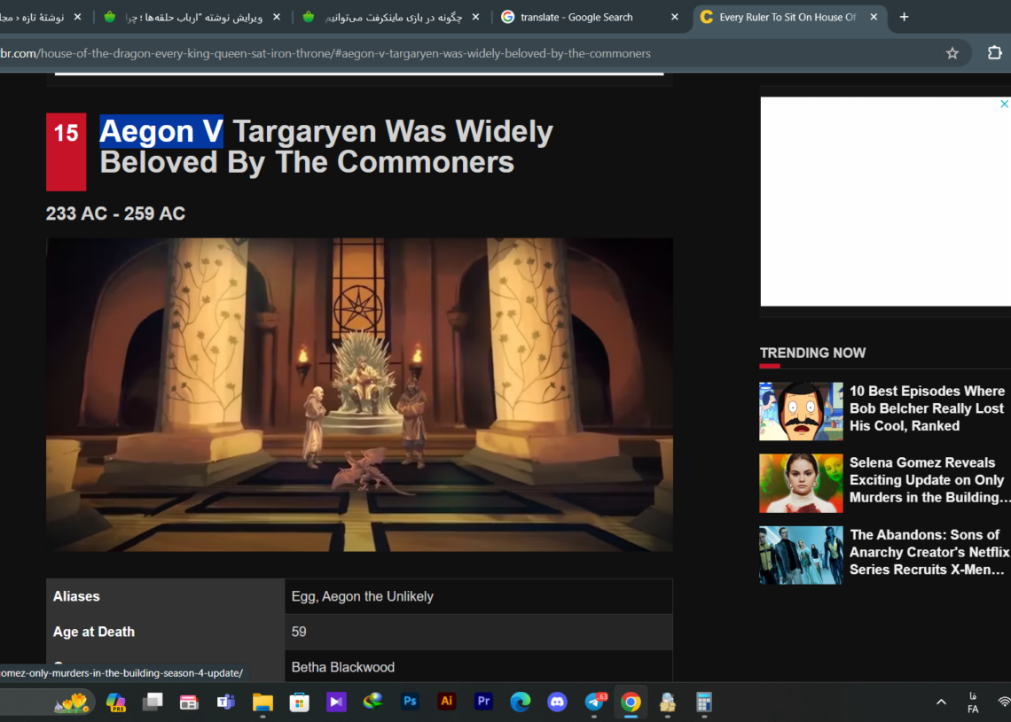This screenshot has height=722, width=1011.
Task: Click the Aegon V throne room image
Action: tap(359, 395)
